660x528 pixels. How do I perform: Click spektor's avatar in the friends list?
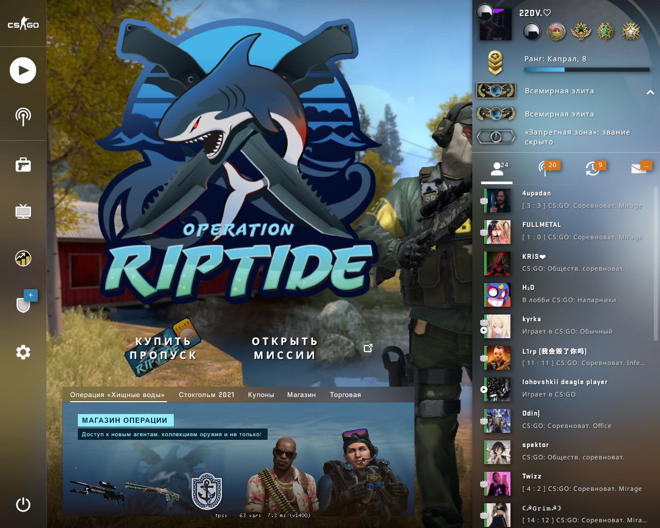pyautogui.click(x=498, y=452)
